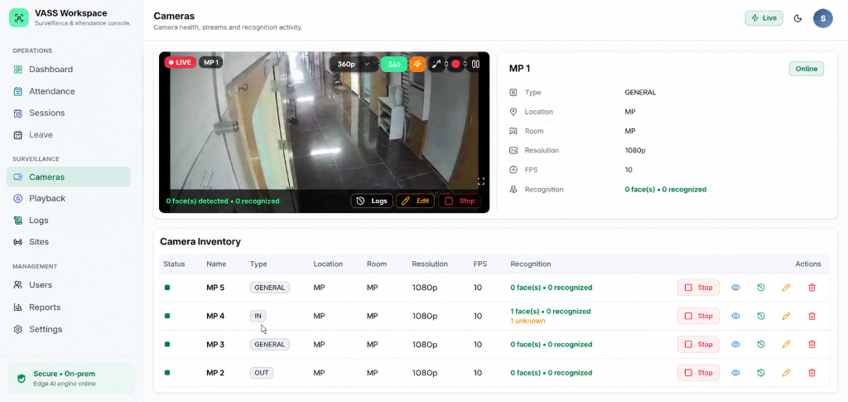Delete the MP 3 camera
Image resolution: width=848 pixels, height=402 pixels.
[x=812, y=344]
